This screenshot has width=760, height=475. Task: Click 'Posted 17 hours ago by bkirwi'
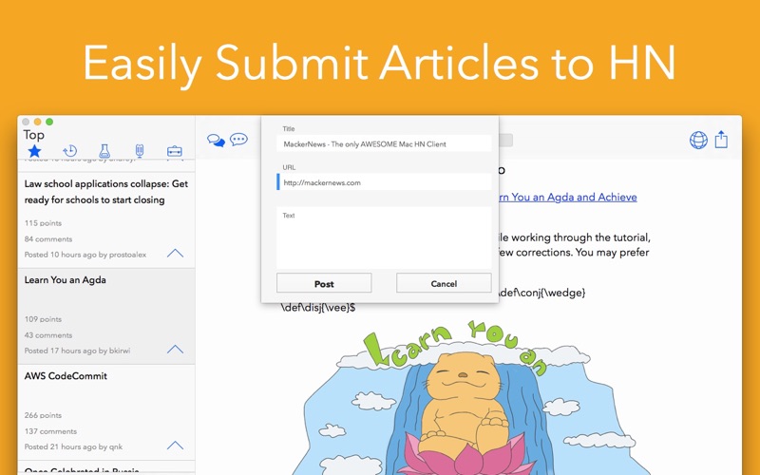78,351
